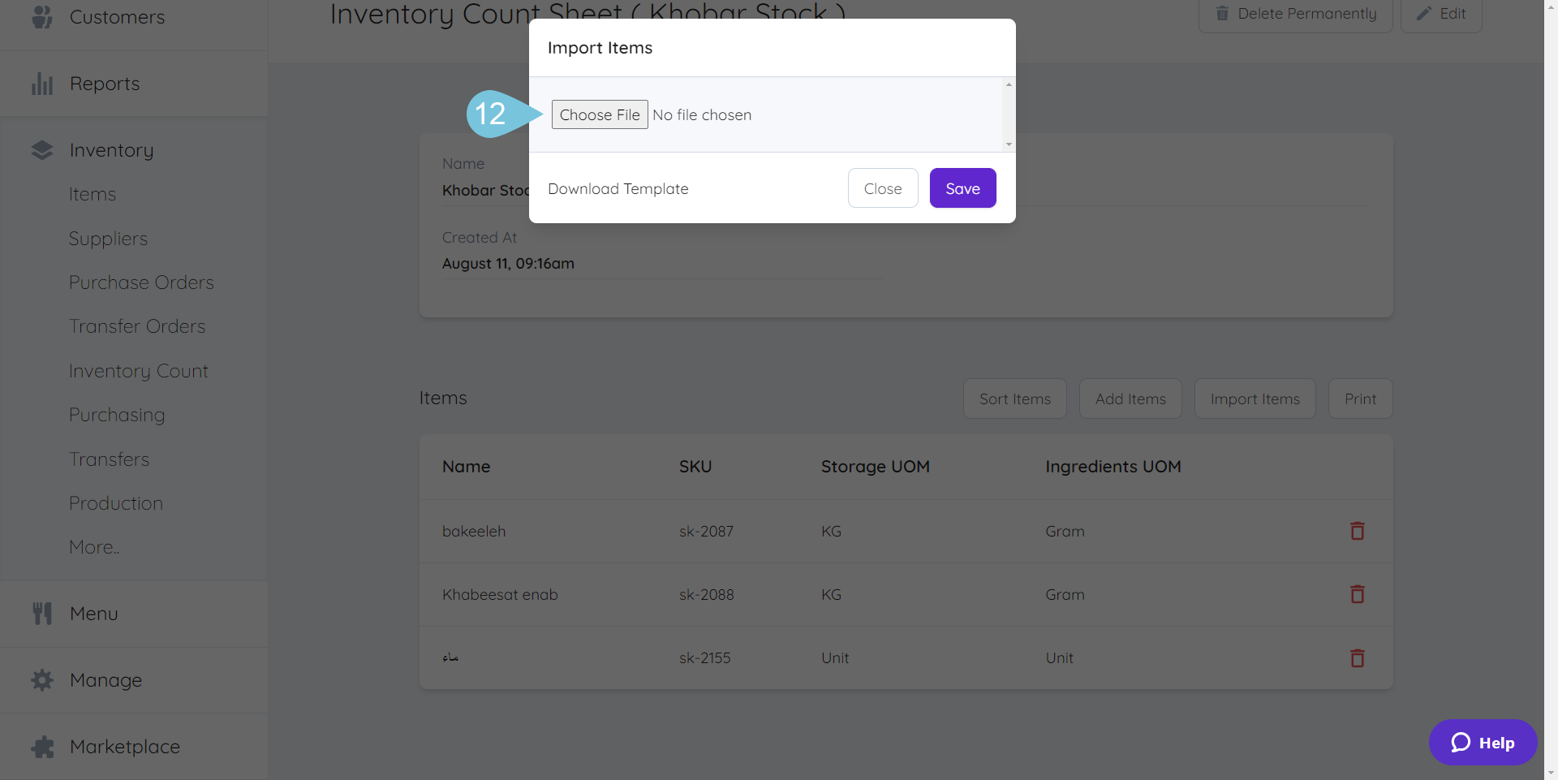Click the Inventory layers icon
Viewport: 1558px width, 780px height.
[42, 150]
